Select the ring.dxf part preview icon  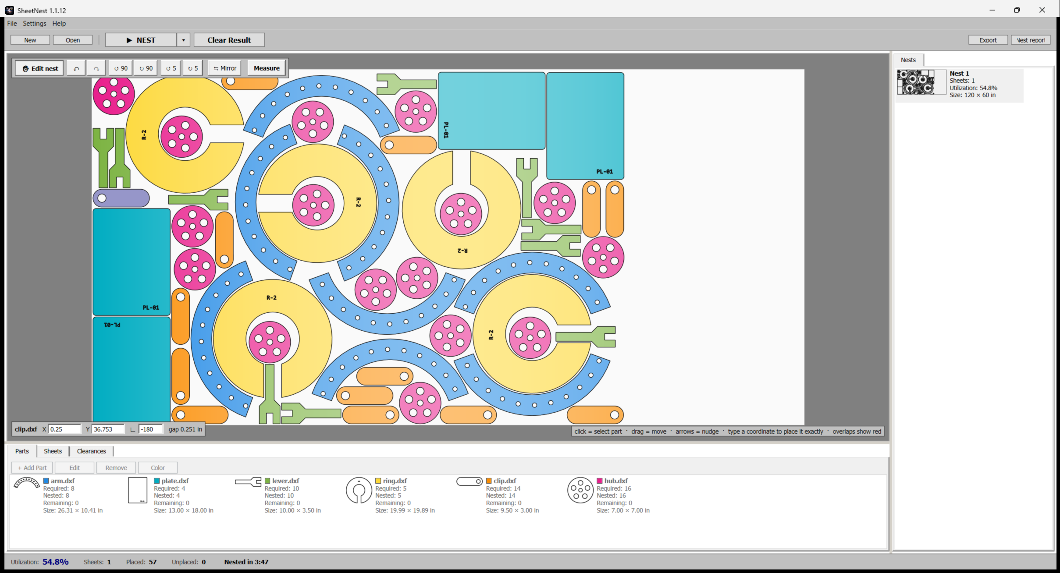click(x=359, y=490)
